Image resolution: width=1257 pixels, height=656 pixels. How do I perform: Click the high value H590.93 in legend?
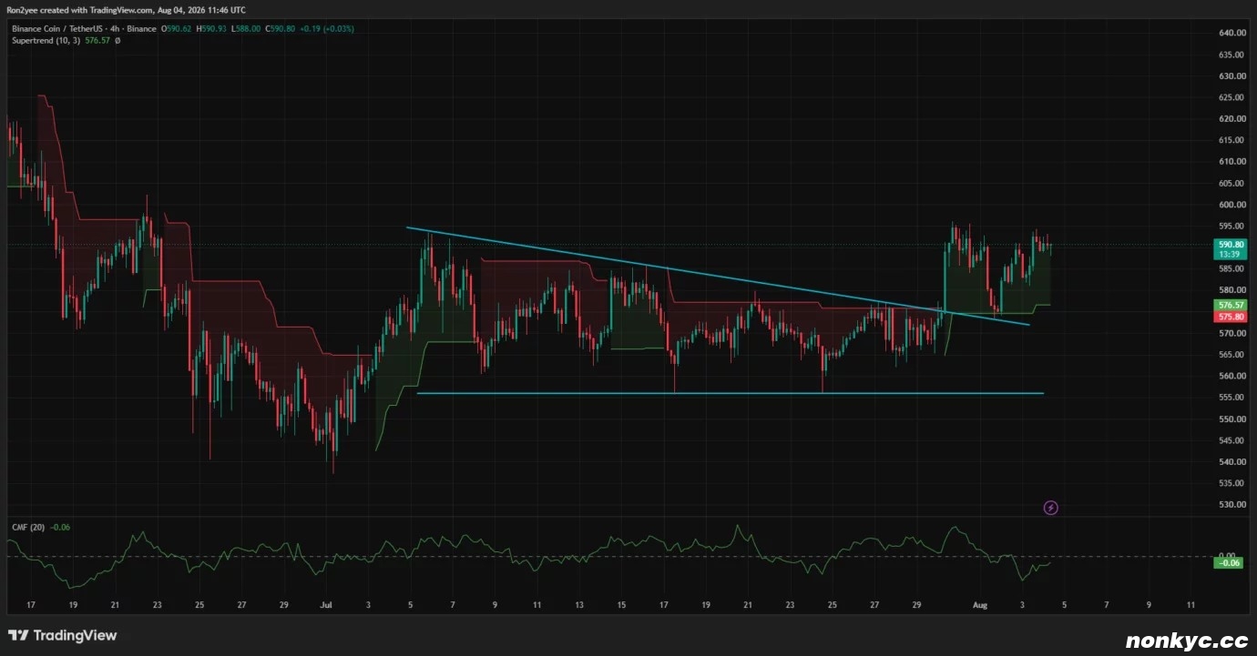click(213, 29)
